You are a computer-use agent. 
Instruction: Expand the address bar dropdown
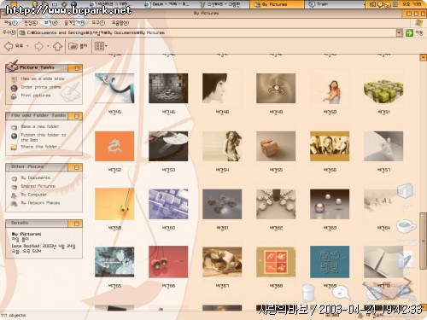click(399, 32)
